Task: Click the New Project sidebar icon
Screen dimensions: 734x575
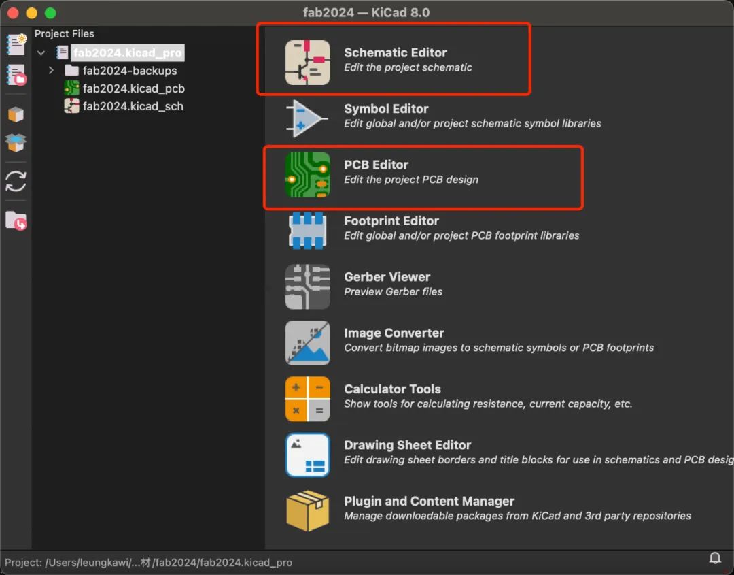Action: (x=16, y=44)
